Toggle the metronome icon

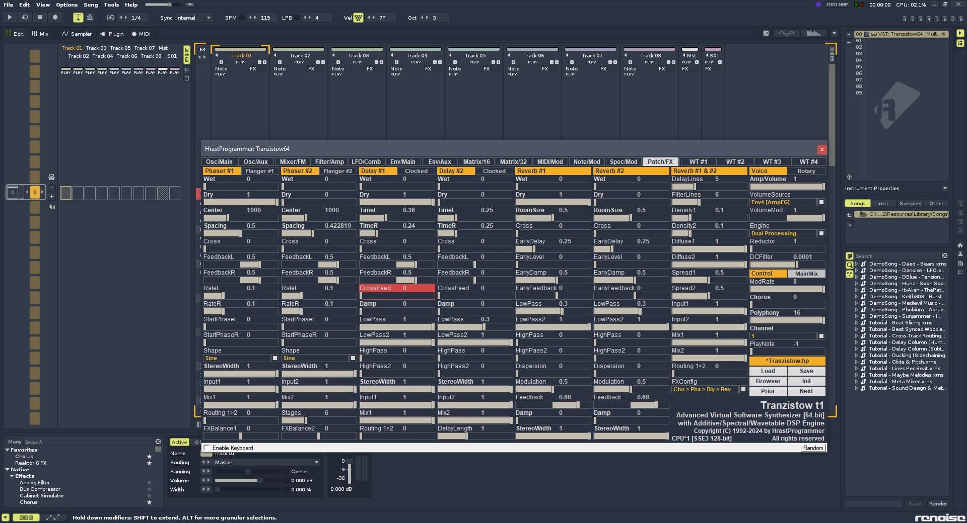pos(90,18)
